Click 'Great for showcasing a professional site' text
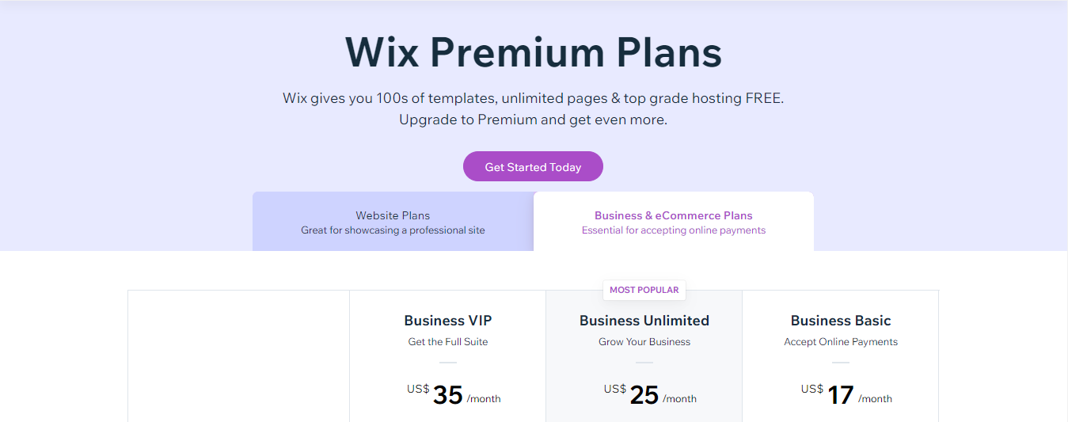Image resolution: width=1068 pixels, height=422 pixels. click(393, 230)
